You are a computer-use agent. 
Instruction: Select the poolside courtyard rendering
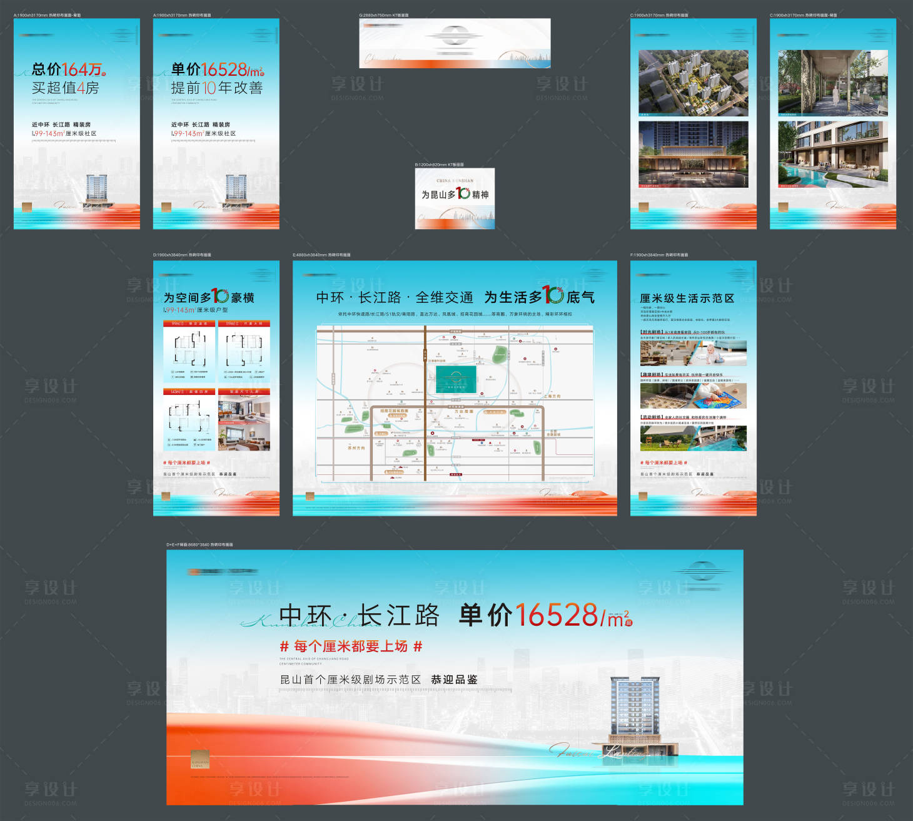(x=832, y=154)
